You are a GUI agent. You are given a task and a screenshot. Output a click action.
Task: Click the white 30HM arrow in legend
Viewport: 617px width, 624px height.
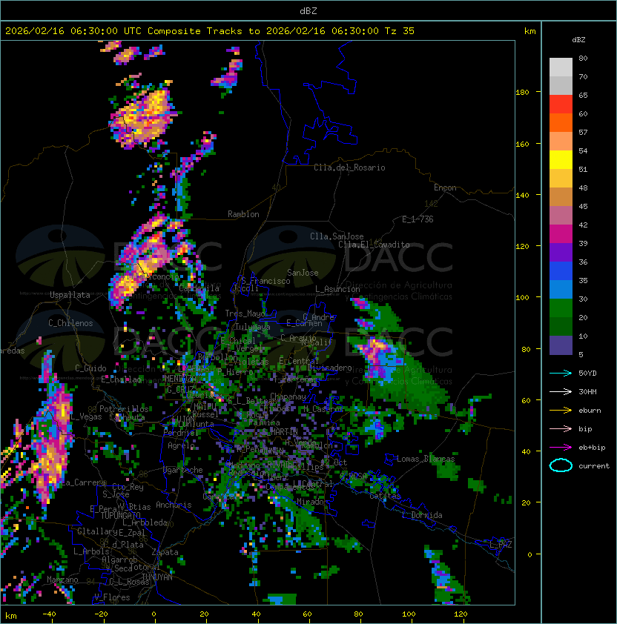(561, 391)
